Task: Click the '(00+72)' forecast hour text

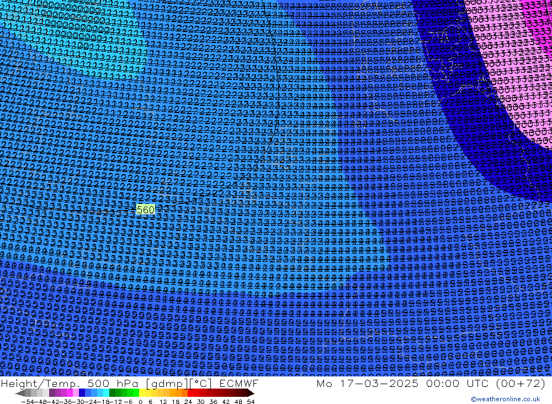Action: click(x=521, y=384)
